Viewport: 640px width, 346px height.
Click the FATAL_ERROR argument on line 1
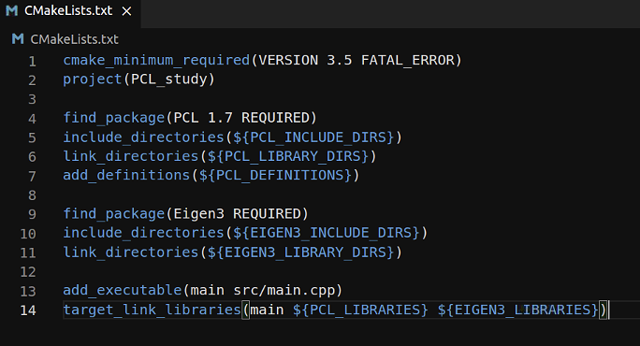point(407,61)
